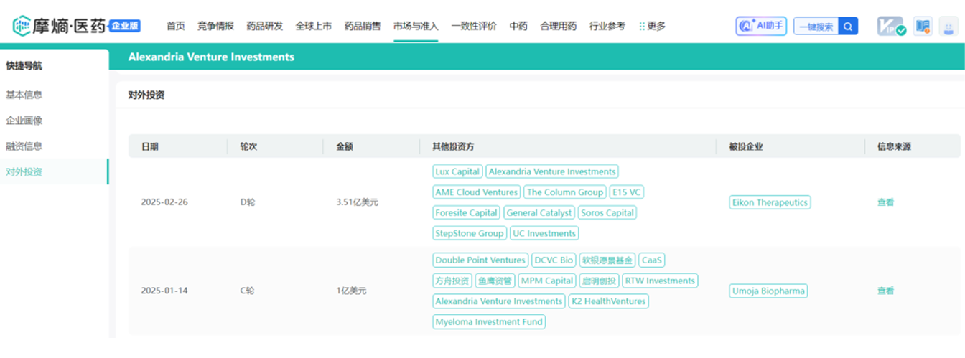Click the K2 HealthVentures tag
Viewport: 965px width, 358px height.
pyautogui.click(x=609, y=301)
